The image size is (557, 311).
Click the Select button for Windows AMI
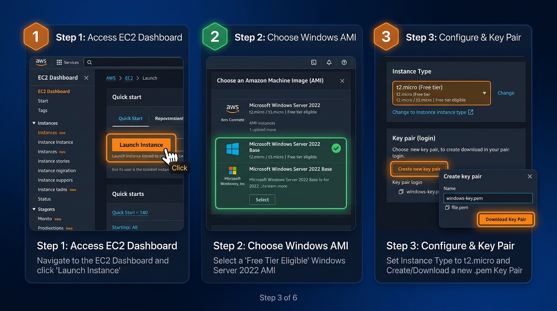(x=262, y=200)
